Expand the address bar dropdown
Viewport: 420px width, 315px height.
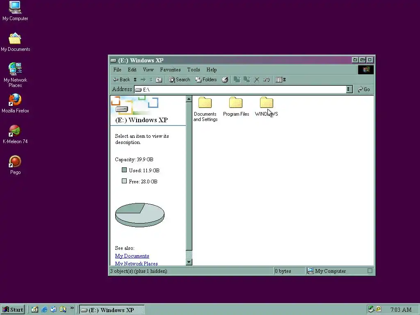349,89
